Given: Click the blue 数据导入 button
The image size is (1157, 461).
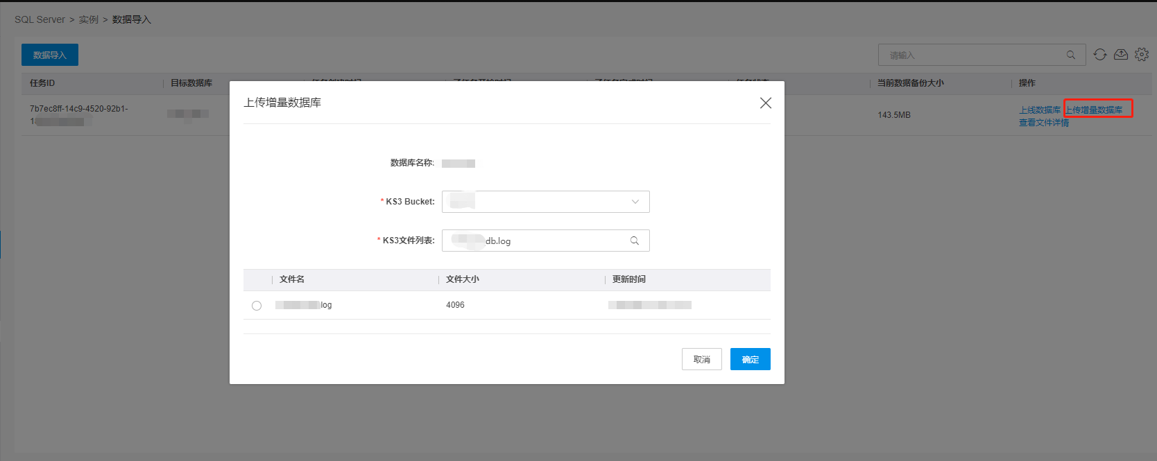Looking at the screenshot, I should (50, 55).
